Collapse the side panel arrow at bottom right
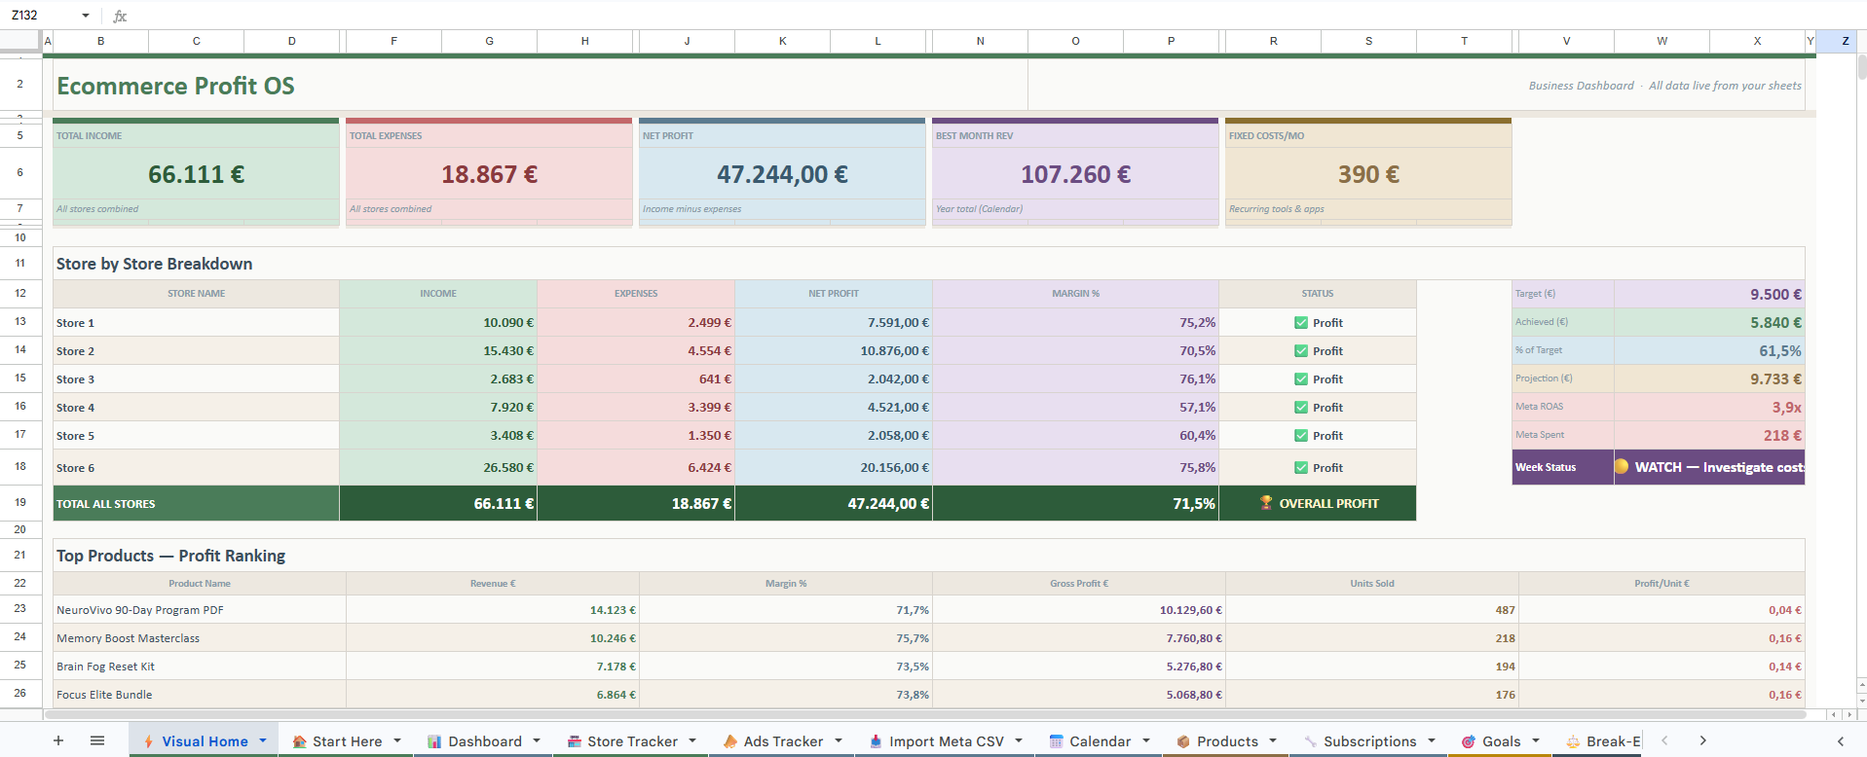Screen dimensions: 1867x757 1841,740
